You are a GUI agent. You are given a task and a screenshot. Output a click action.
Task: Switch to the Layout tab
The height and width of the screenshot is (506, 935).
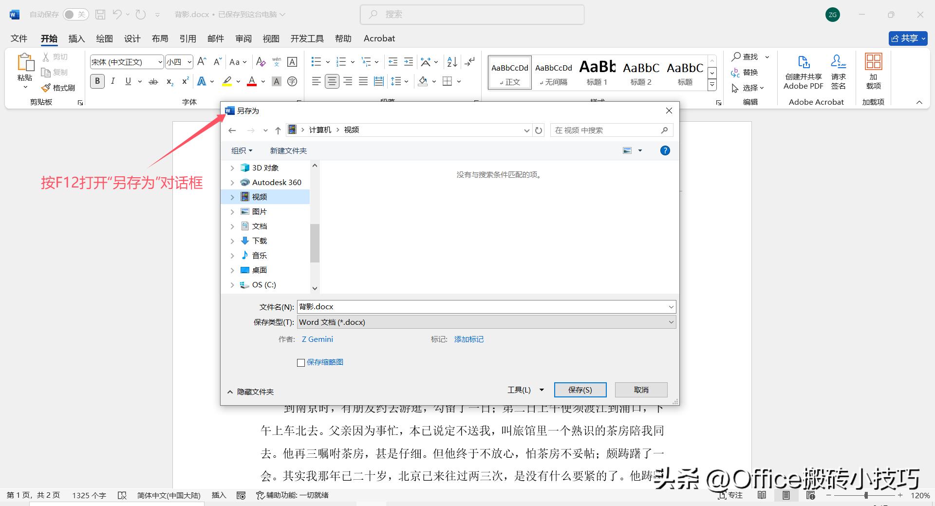click(160, 38)
